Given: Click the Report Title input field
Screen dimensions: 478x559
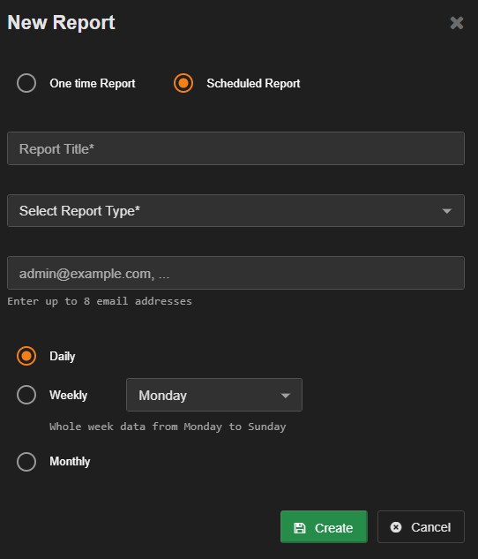Looking at the screenshot, I should click(235, 148).
